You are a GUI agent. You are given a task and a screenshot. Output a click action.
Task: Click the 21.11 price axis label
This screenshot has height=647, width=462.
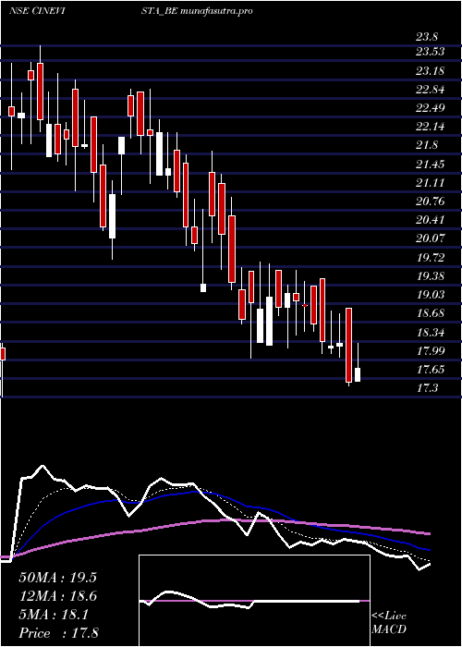[430, 183]
